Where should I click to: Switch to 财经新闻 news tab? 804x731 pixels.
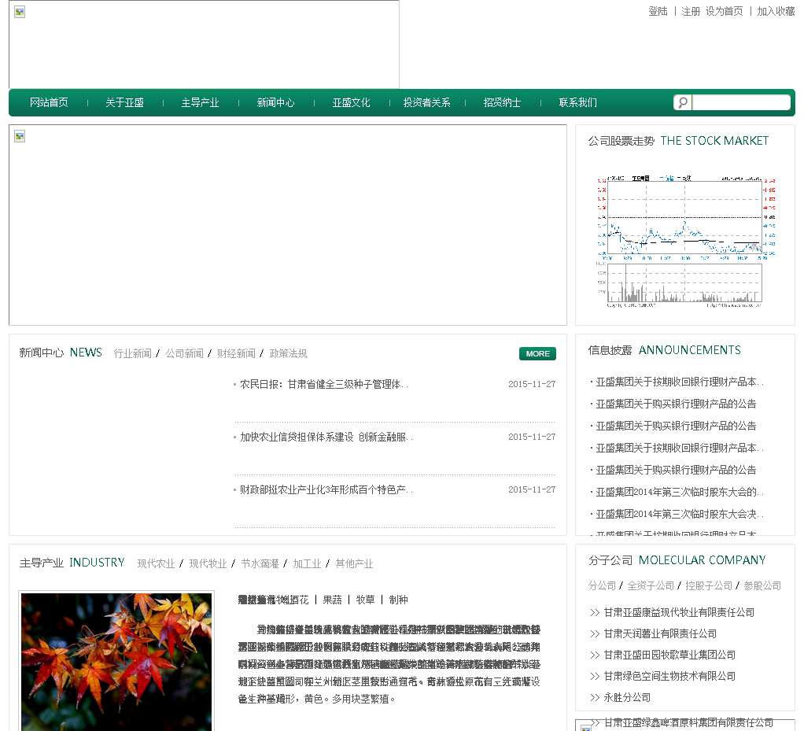[236, 353]
